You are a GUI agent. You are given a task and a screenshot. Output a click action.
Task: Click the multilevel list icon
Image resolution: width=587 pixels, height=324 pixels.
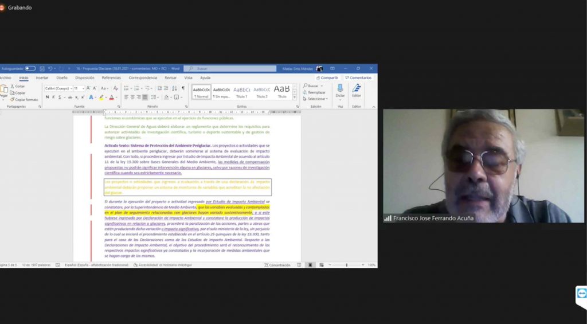tap(147, 88)
